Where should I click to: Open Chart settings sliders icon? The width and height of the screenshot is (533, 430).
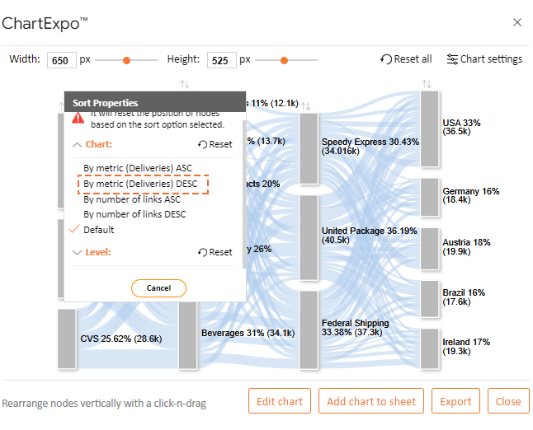(x=452, y=59)
